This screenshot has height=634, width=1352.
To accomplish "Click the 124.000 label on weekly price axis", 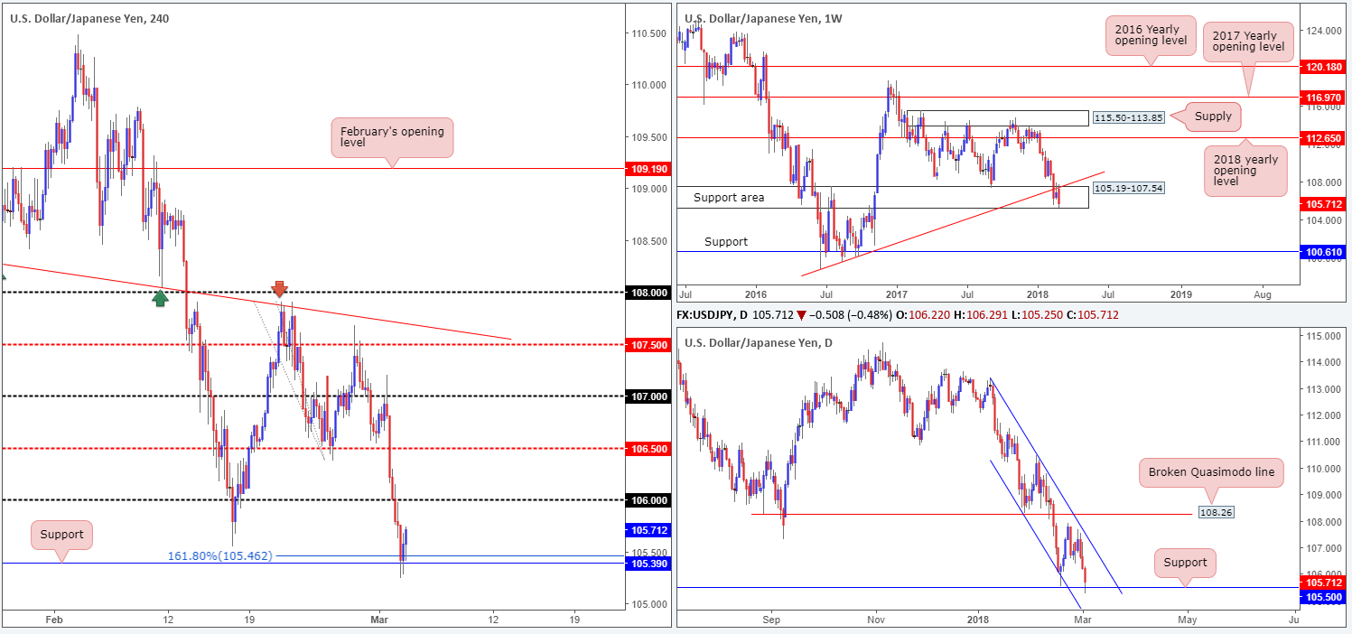I will [1322, 31].
